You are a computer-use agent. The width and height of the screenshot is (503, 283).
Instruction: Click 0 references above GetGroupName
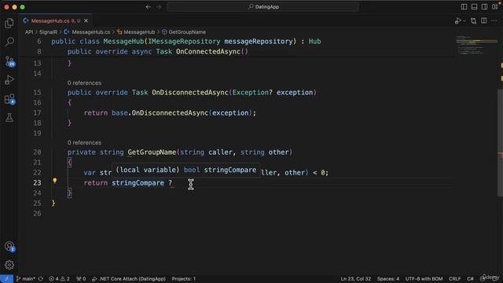(84, 143)
